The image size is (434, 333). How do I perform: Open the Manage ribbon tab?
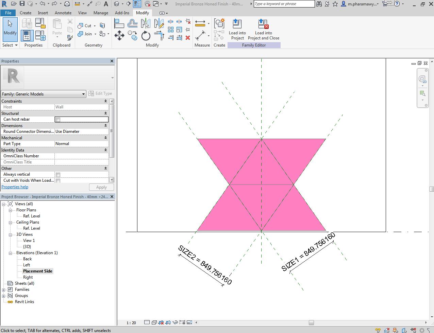pos(101,13)
